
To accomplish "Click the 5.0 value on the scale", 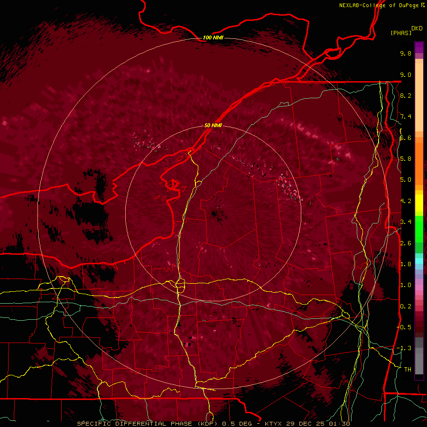I will [x=406, y=180].
